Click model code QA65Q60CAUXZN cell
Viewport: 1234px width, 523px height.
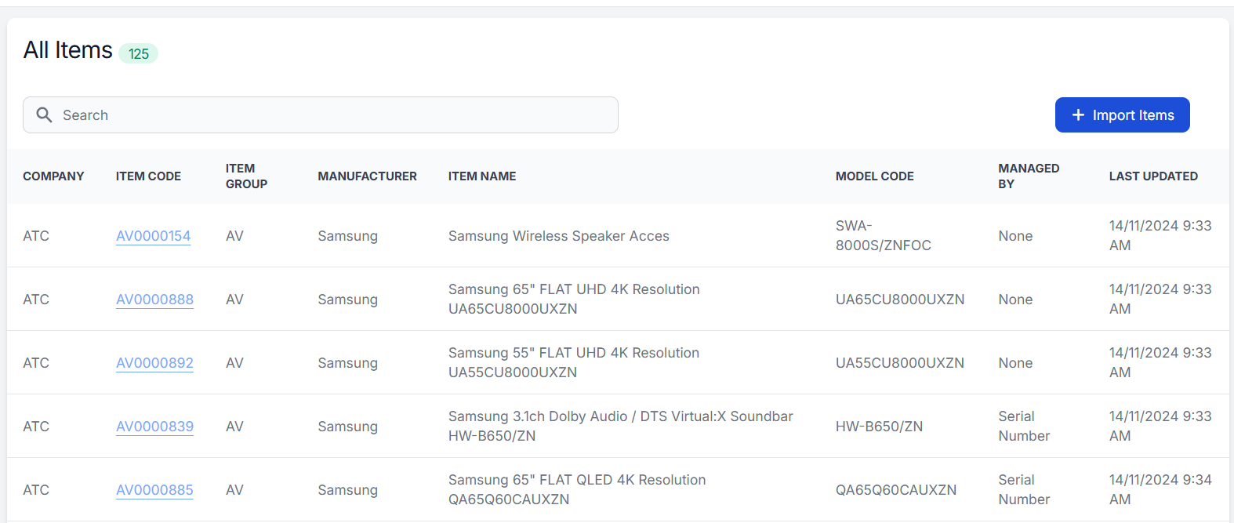896,490
